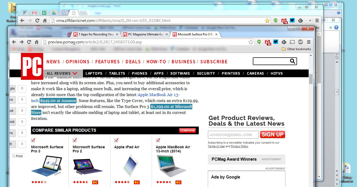Screen dimensions: 357x187
Task: Open Twitter extension in front Chrome window
Action: (276, 42)
